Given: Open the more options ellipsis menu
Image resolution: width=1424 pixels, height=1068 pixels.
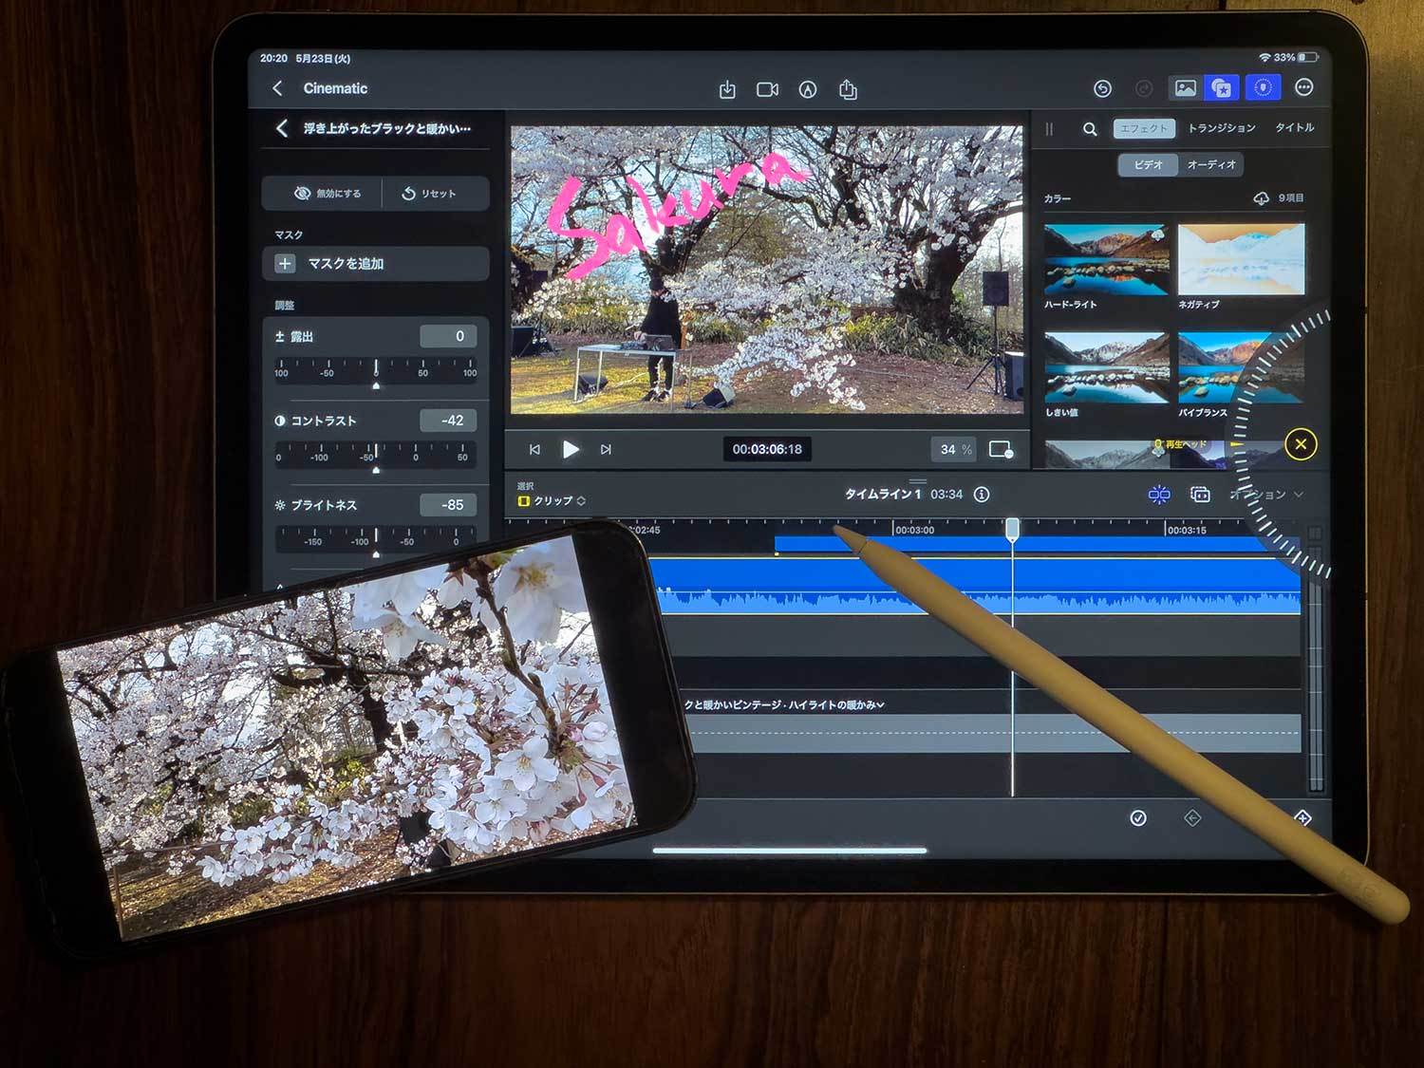Looking at the screenshot, I should [x=1304, y=87].
